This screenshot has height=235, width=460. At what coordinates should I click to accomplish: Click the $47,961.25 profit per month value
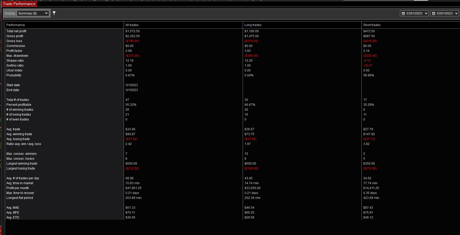pos(133,188)
